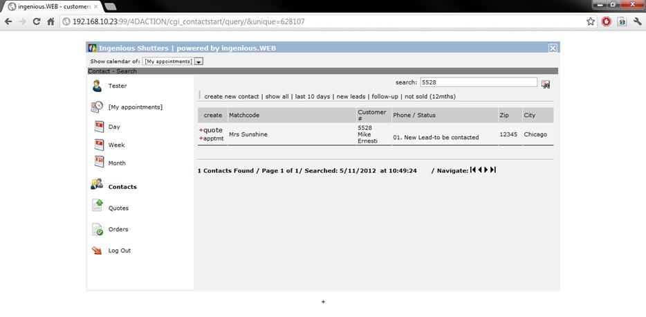Close the Ingenious Shutters panel
The image size is (646, 317).
pyautogui.click(x=552, y=48)
